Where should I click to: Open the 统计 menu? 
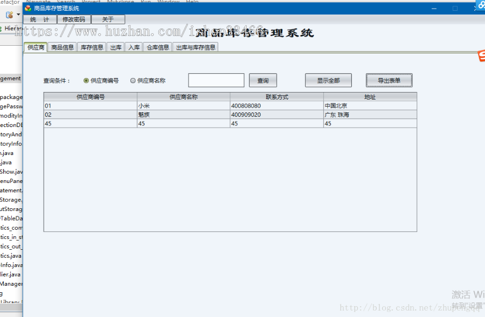(40, 18)
